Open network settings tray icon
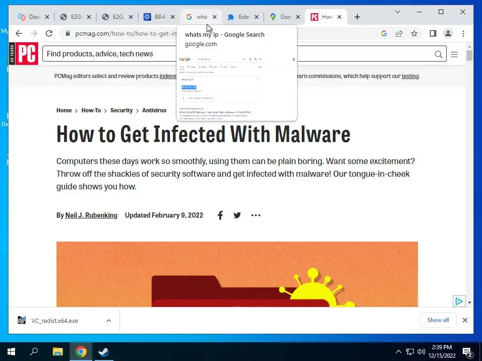This screenshot has height=361, width=482. pyautogui.click(x=410, y=352)
